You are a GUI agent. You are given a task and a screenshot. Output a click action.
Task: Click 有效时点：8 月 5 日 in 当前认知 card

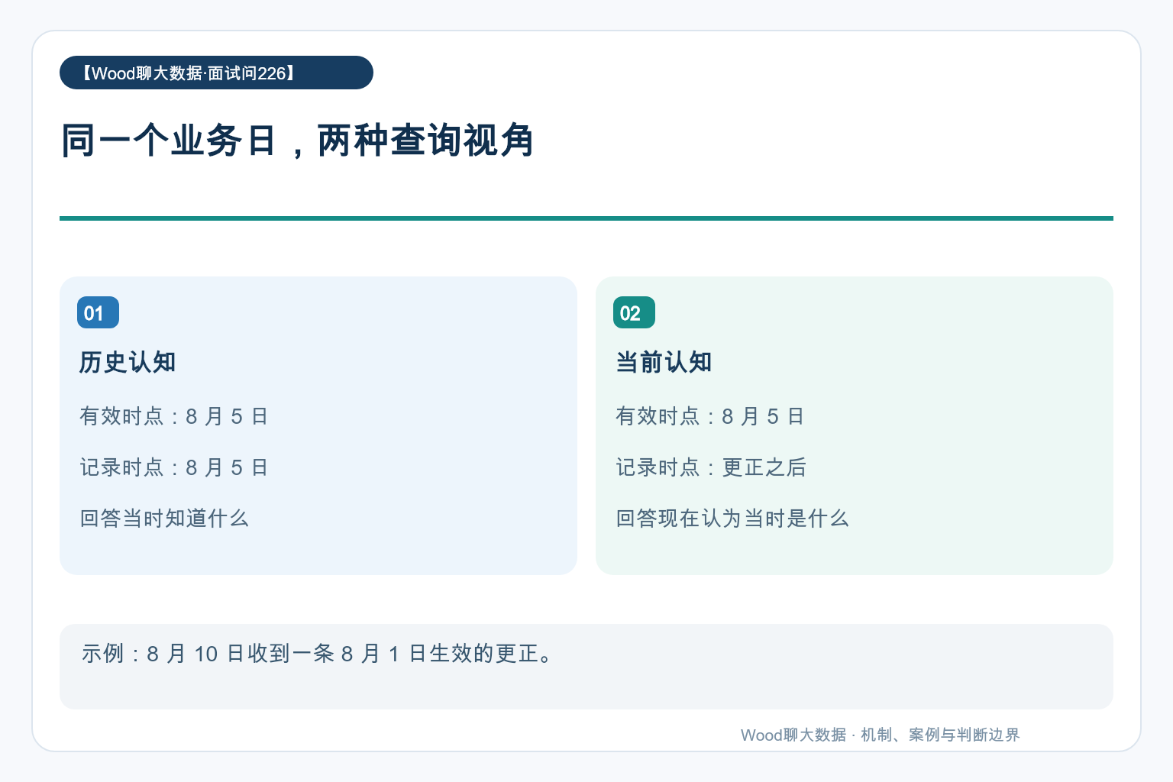710,416
